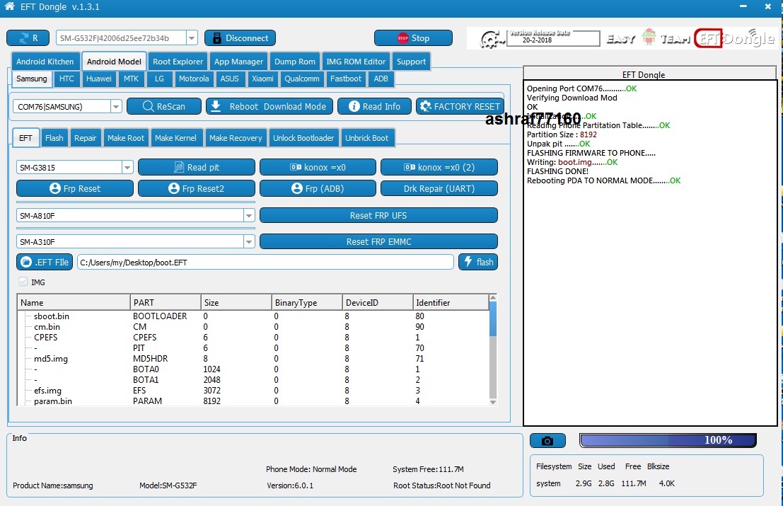Image resolution: width=783 pixels, height=506 pixels.
Task: Click the 100% progress bar
Action: click(x=668, y=440)
